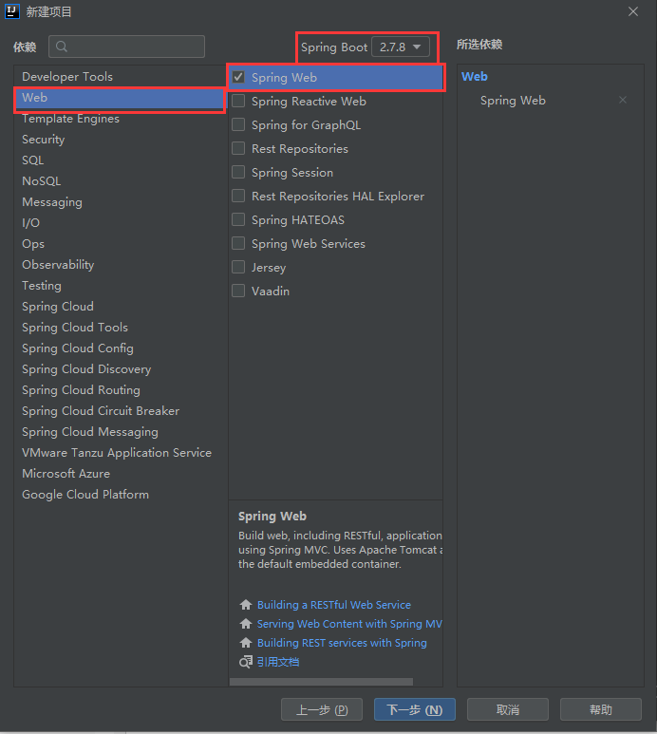This screenshot has width=657, height=734.
Task: Check the Spring Session checkbox
Action: (x=239, y=173)
